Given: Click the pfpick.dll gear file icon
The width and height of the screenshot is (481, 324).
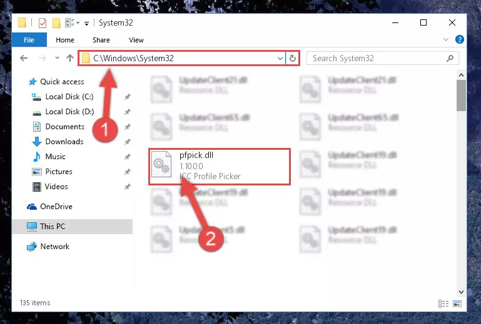Looking at the screenshot, I should click(161, 164).
